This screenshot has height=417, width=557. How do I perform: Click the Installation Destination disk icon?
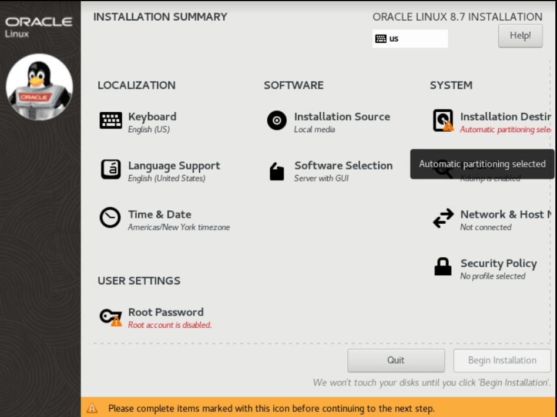pyautogui.click(x=443, y=120)
